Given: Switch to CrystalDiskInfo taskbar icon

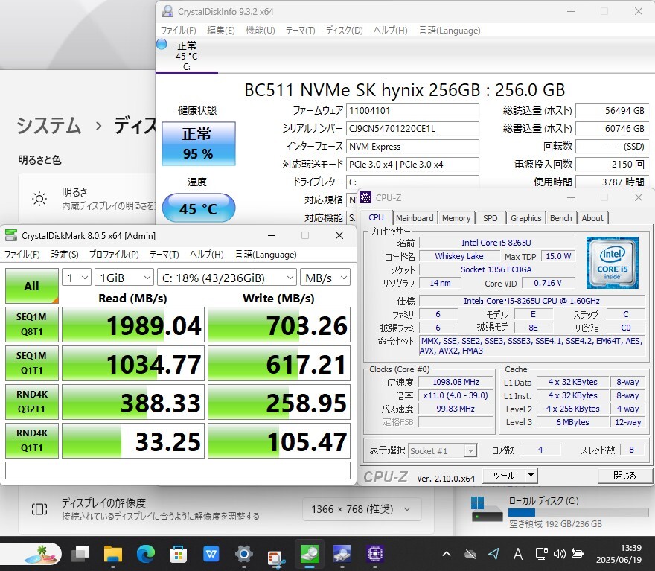Looking at the screenshot, I should [x=342, y=555].
